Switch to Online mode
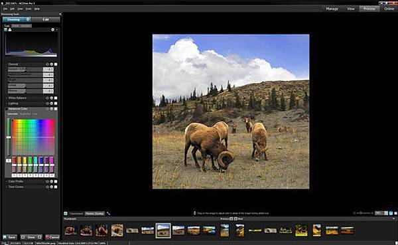398x245 pixels. [x=389, y=9]
